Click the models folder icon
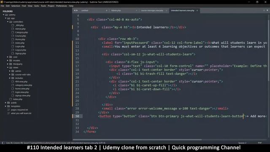The image size is (270, 152). (x=11, y=60)
